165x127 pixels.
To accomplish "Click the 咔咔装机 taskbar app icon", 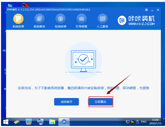I will (x=64, y=122).
